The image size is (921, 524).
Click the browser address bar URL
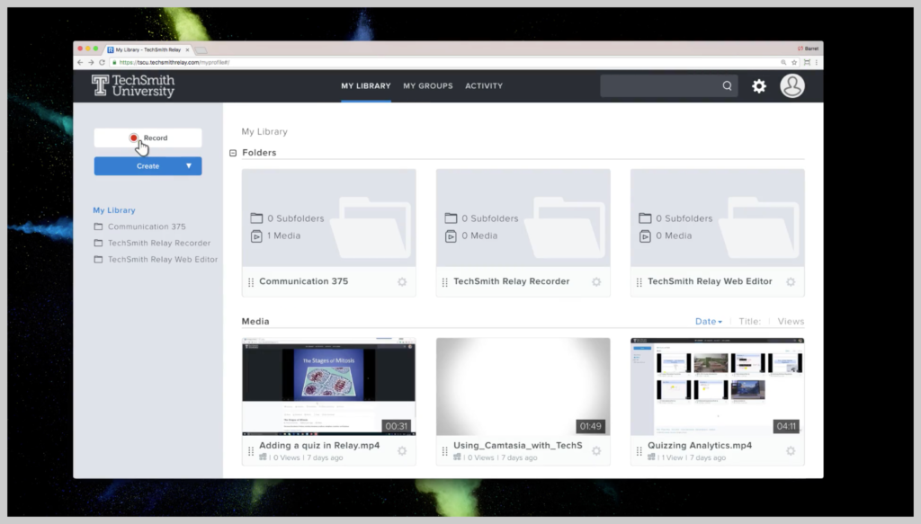(174, 62)
